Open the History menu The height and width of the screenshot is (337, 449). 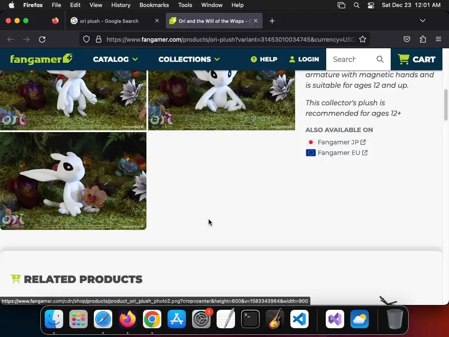[x=121, y=5]
